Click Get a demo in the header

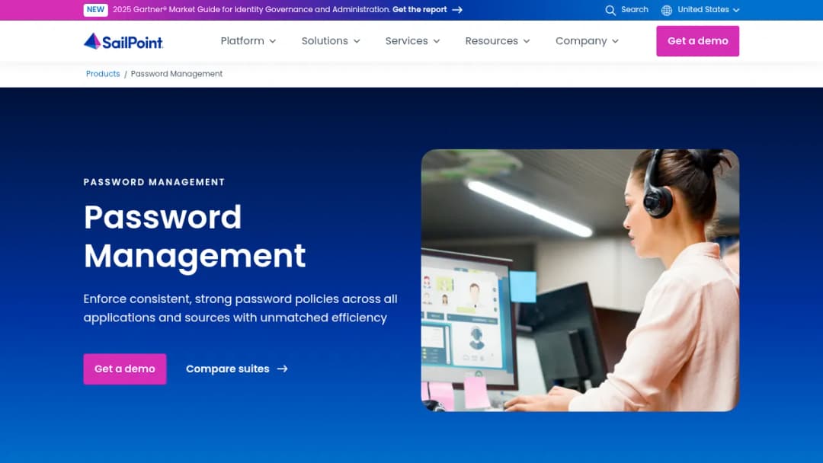click(697, 41)
